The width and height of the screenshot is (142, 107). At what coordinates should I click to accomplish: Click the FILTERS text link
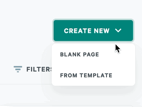39,69
